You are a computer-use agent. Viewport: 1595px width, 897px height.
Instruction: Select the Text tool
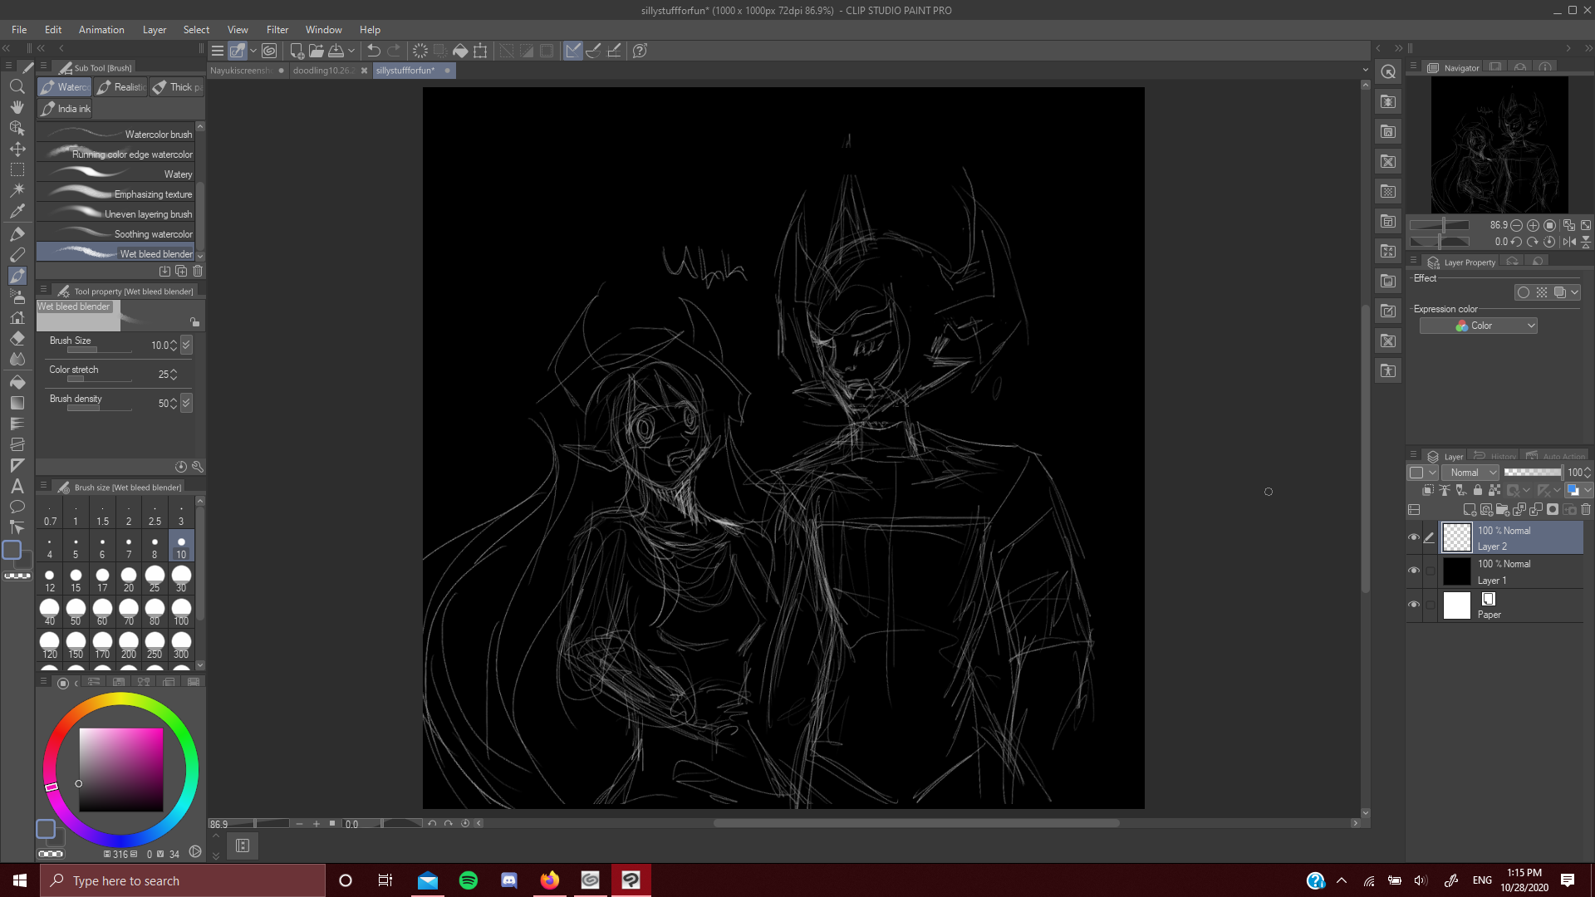[x=17, y=486]
